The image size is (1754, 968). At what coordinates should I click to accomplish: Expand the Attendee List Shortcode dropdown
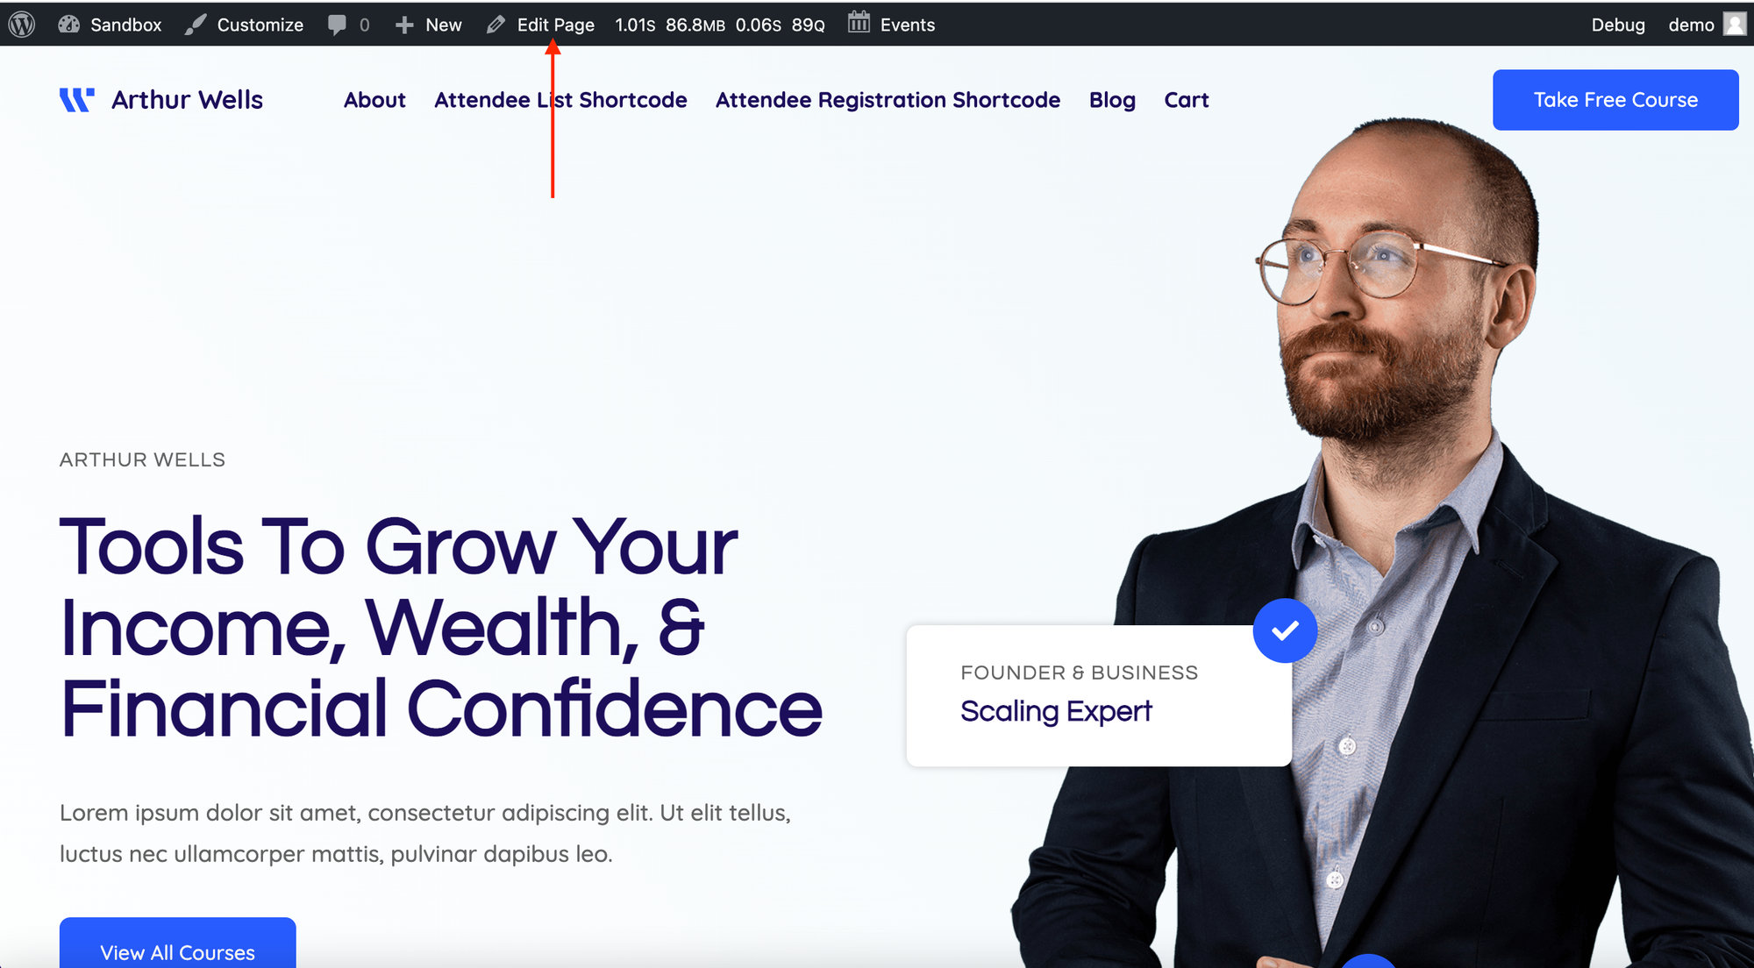click(560, 100)
